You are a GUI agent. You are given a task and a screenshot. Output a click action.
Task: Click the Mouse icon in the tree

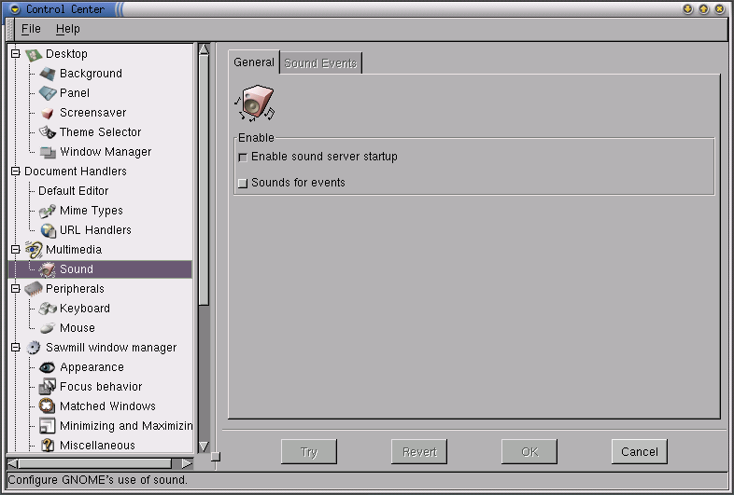[48, 328]
